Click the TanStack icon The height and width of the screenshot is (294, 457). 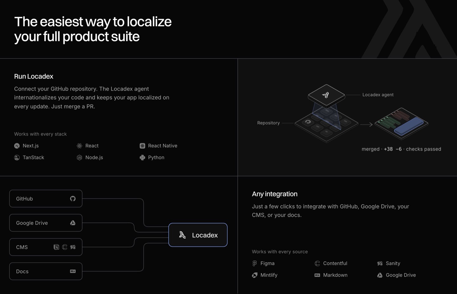click(17, 158)
